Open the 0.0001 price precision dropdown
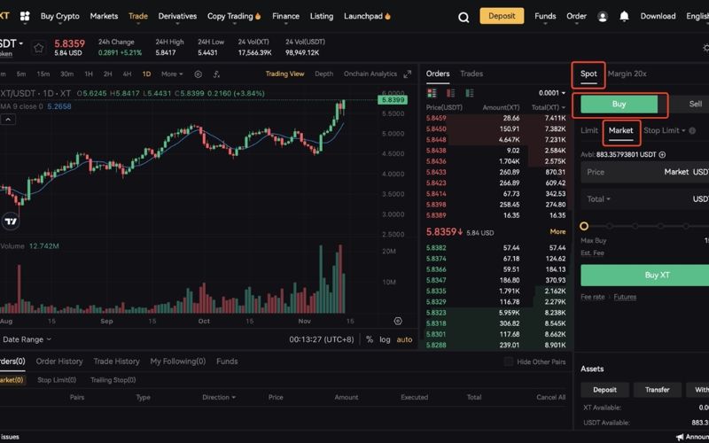709x443 pixels. point(552,93)
